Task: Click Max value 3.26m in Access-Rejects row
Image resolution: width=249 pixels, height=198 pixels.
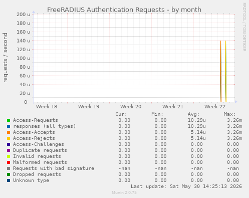Action: coord(234,138)
